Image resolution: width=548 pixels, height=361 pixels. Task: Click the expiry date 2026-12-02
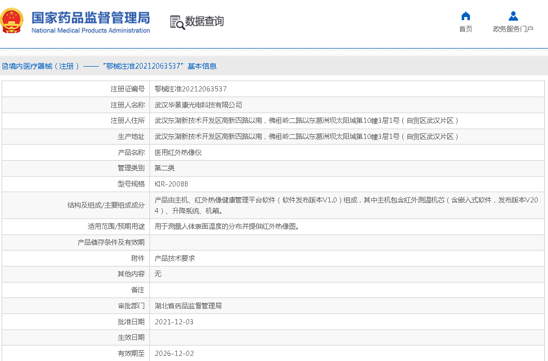174,354
